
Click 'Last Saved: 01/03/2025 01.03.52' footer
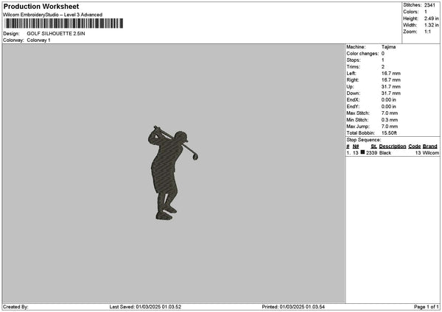(x=145, y=307)
